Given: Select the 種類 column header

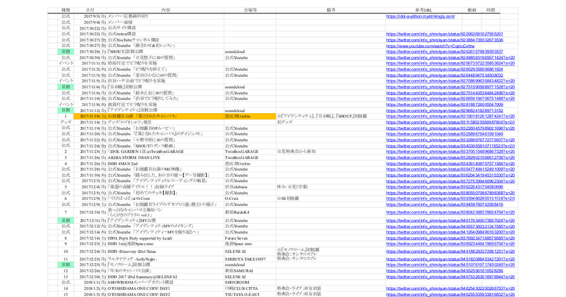Looking at the screenshot, I should [x=66, y=10].
